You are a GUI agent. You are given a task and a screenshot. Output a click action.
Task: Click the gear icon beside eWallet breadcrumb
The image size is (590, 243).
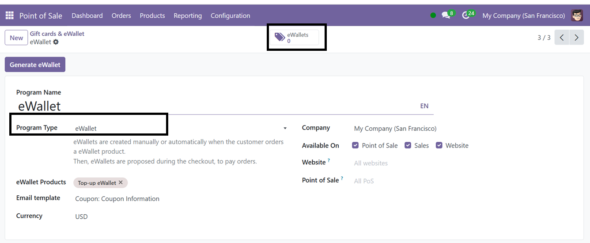pos(56,42)
